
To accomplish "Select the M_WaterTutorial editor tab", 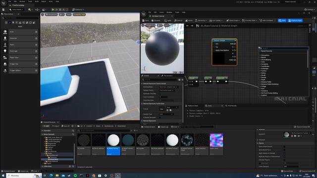I will [x=161, y=16].
